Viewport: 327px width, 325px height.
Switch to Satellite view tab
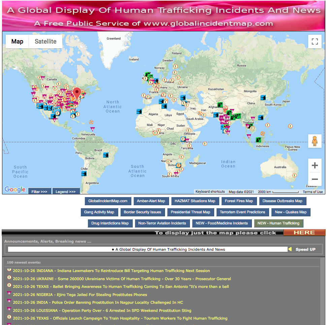(45, 42)
